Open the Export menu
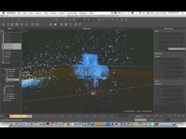 click(x=53, y=13)
